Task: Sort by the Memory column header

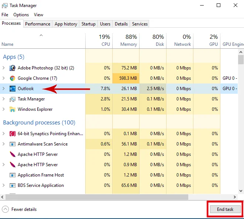Action: tap(126, 41)
